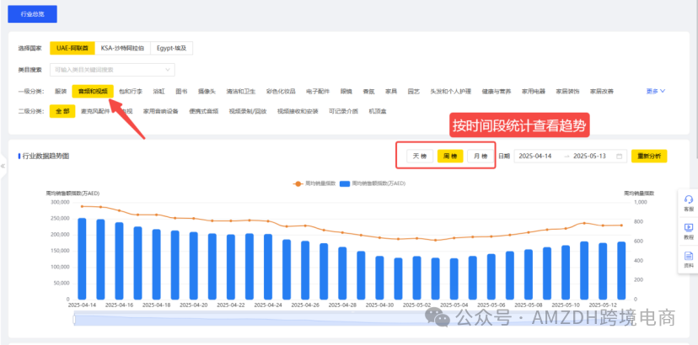The image size is (698, 345).
Task: Click the calendar icon in date range
Action: coord(620,156)
